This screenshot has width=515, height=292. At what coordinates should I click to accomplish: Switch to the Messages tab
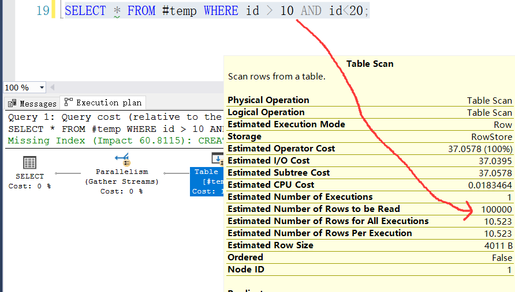(32, 104)
